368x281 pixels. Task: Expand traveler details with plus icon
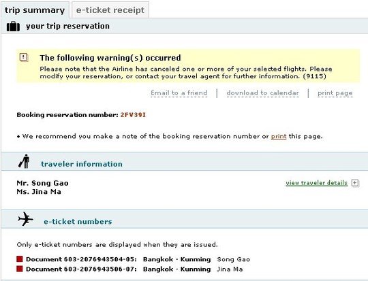(x=355, y=183)
